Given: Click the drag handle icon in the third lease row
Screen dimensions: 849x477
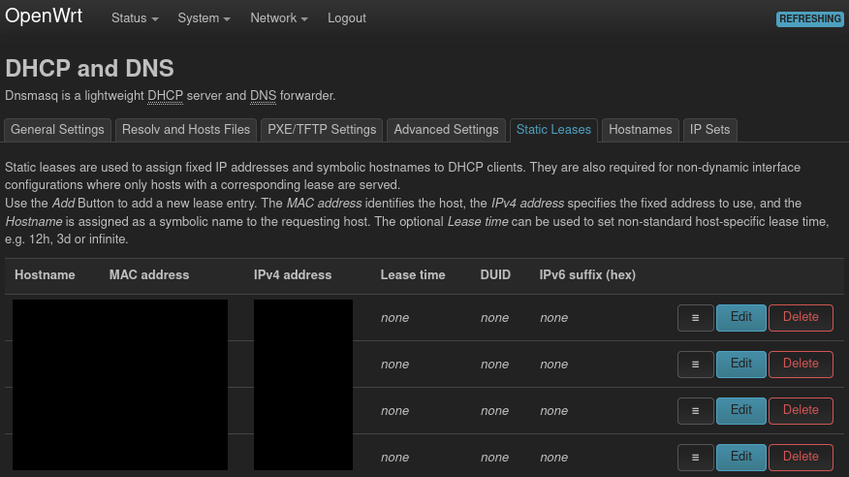Looking at the screenshot, I should click(x=695, y=411).
